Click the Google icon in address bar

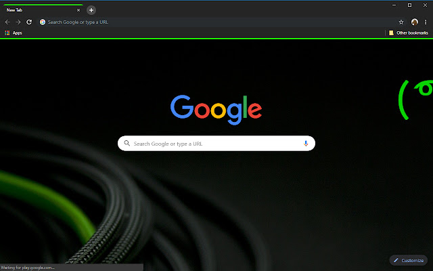[43, 22]
